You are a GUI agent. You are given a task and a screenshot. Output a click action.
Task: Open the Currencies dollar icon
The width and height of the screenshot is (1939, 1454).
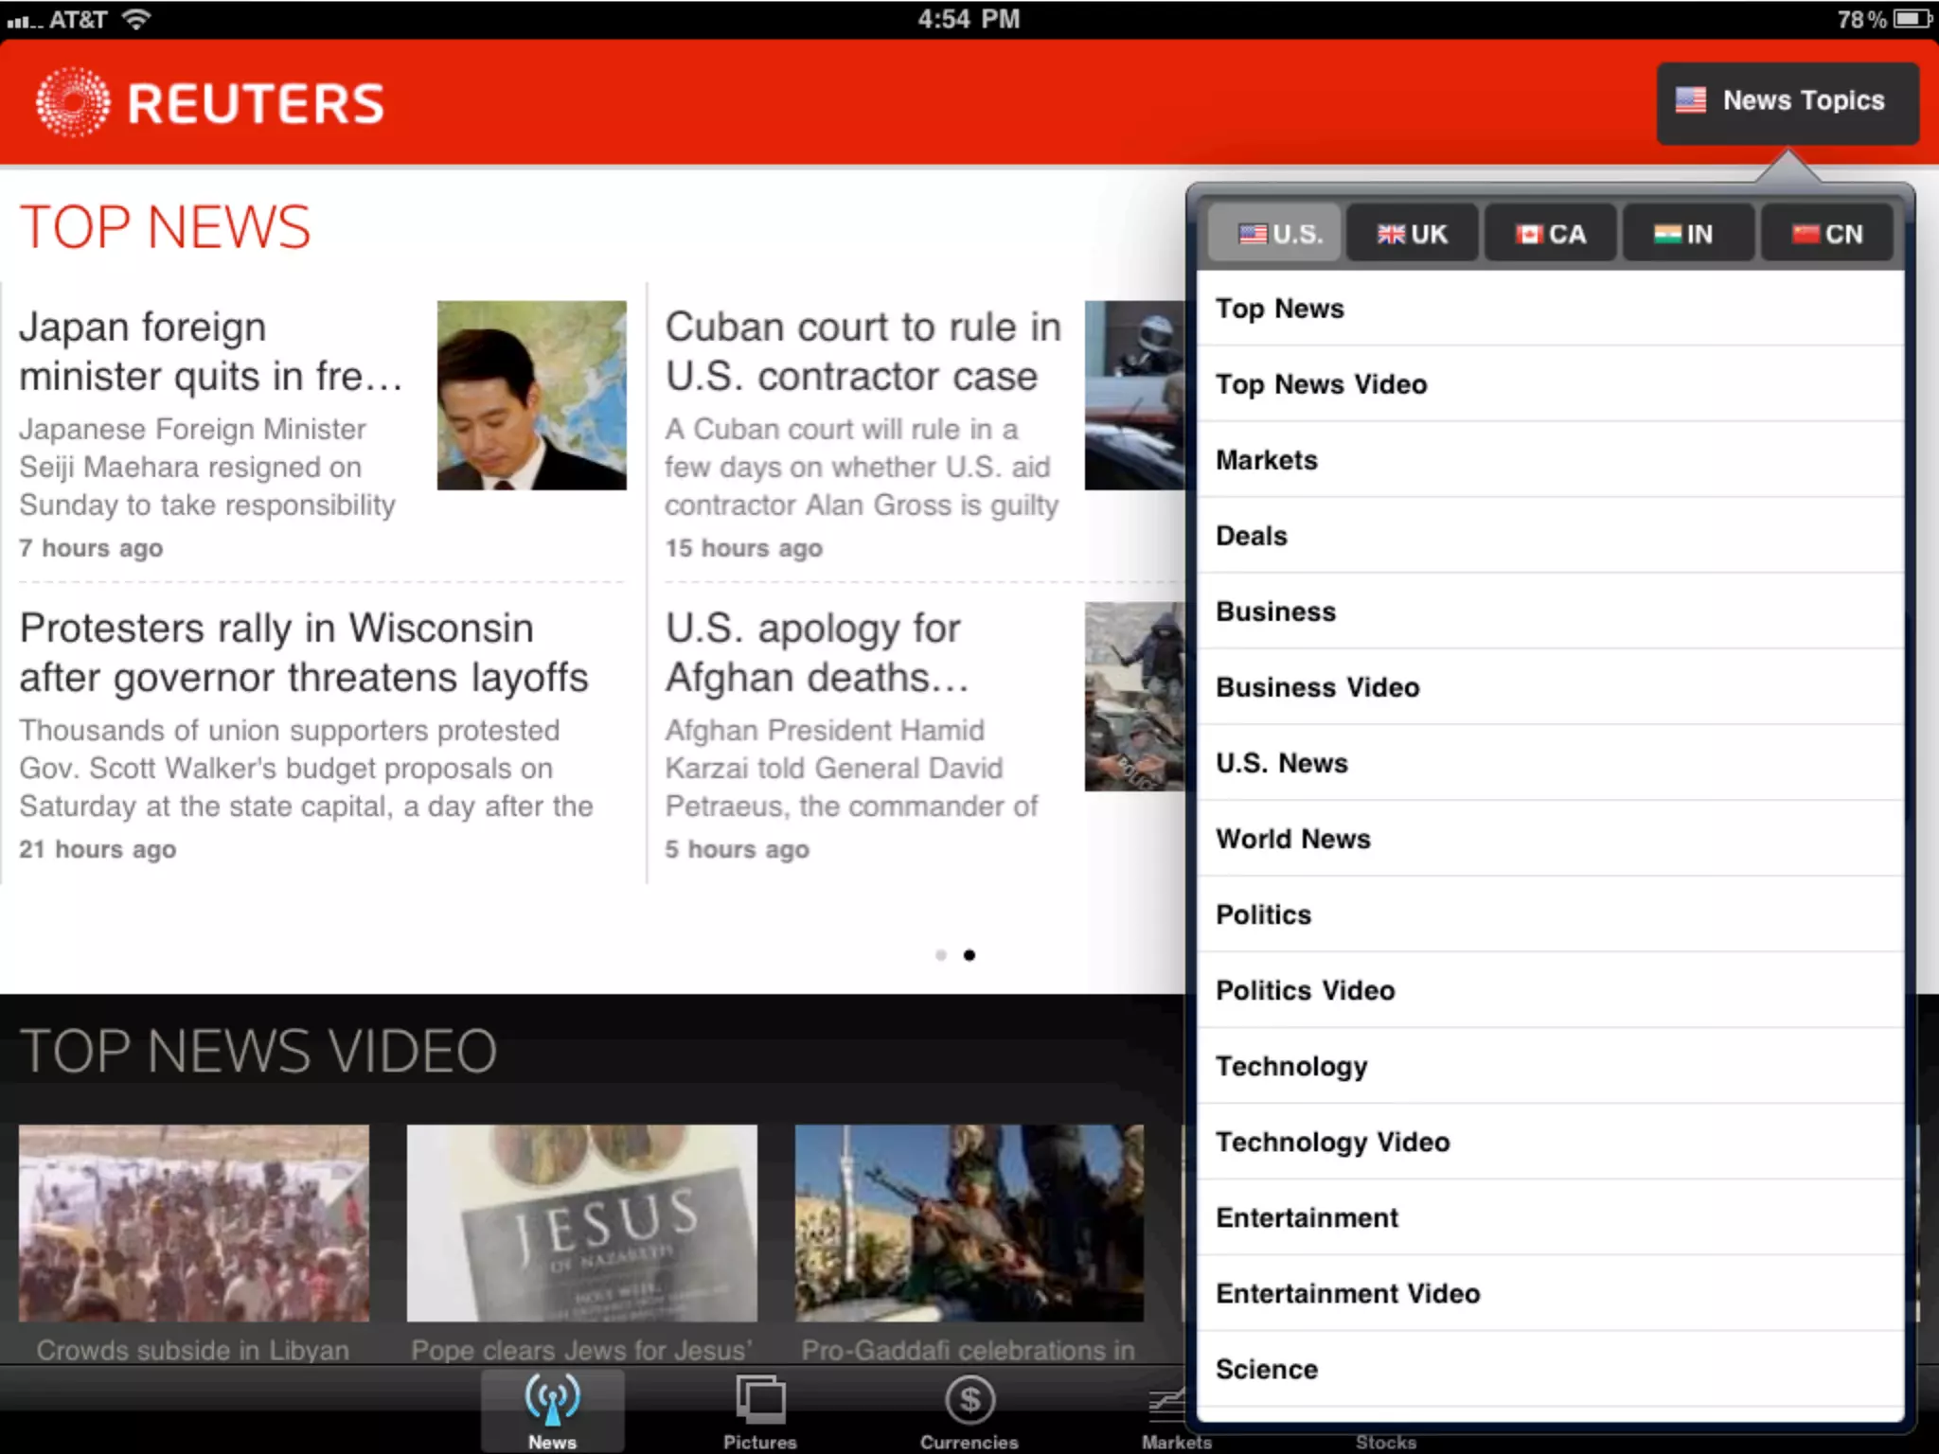[969, 1399]
